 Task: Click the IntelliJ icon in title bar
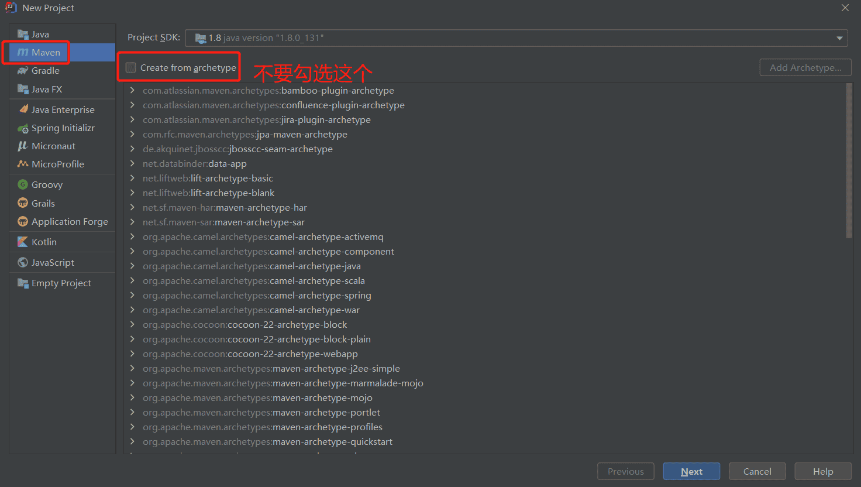pyautogui.click(x=11, y=8)
